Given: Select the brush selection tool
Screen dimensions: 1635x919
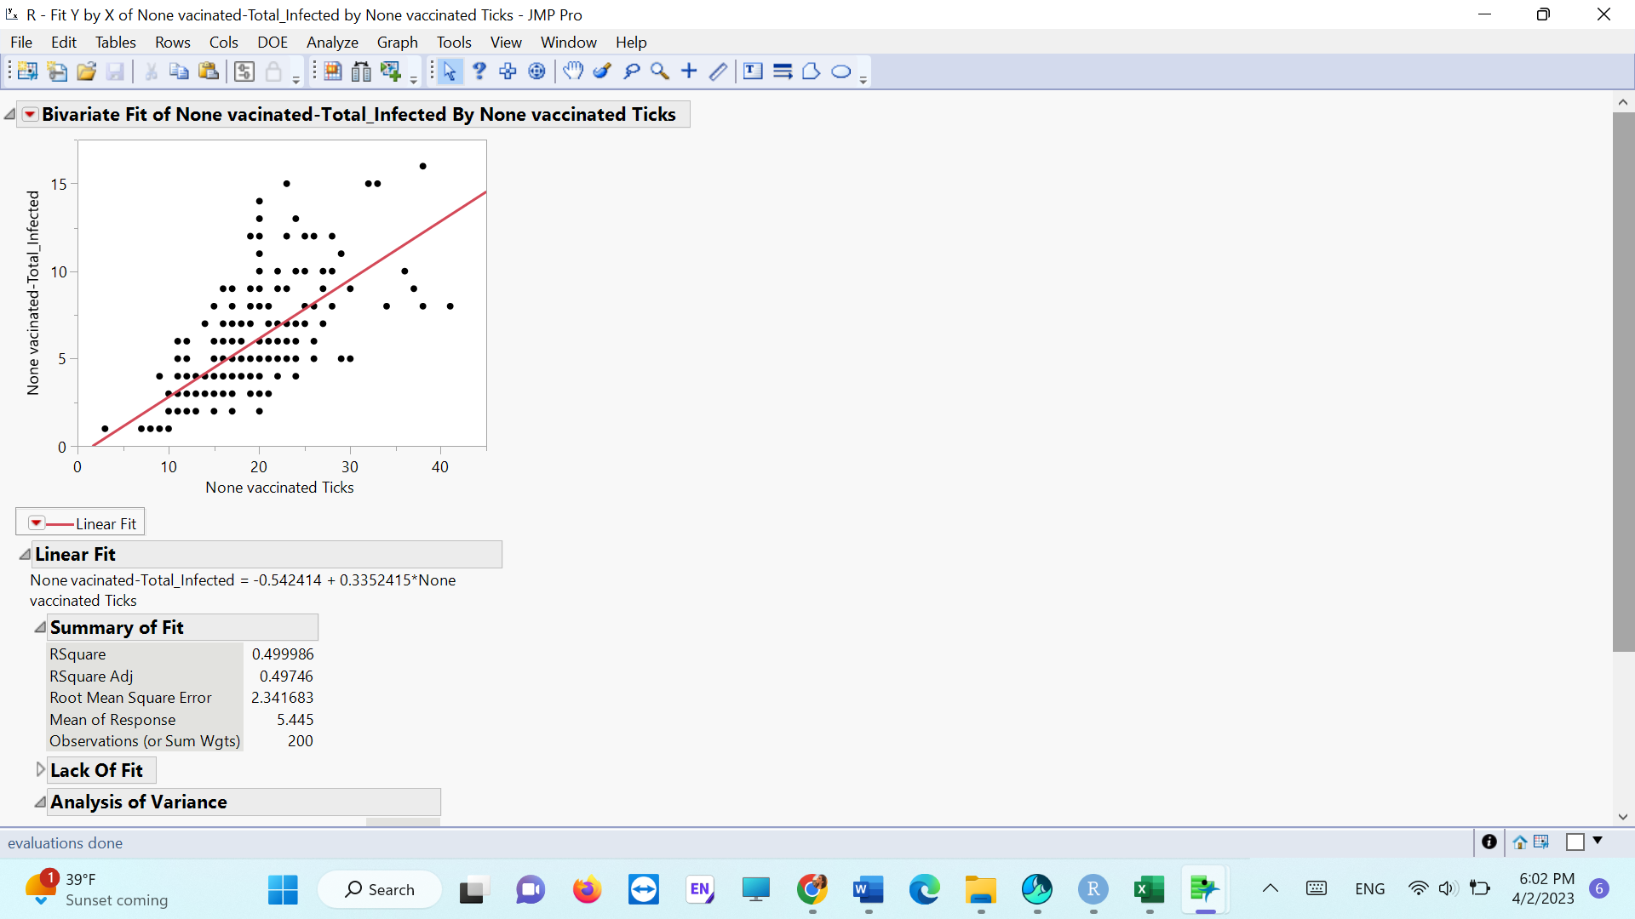Looking at the screenshot, I should point(603,71).
